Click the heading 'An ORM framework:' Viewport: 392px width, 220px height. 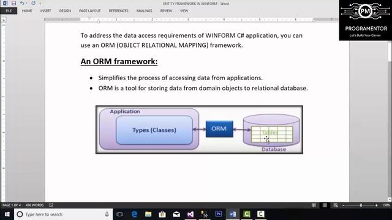(x=119, y=61)
